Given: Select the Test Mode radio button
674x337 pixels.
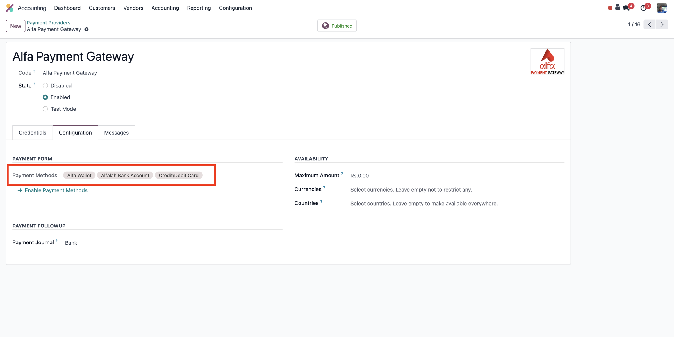Looking at the screenshot, I should [x=45, y=109].
